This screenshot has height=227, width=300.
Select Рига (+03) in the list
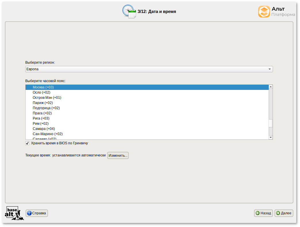click(41, 118)
